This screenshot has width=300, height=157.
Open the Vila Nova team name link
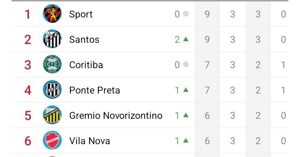[x=90, y=141]
